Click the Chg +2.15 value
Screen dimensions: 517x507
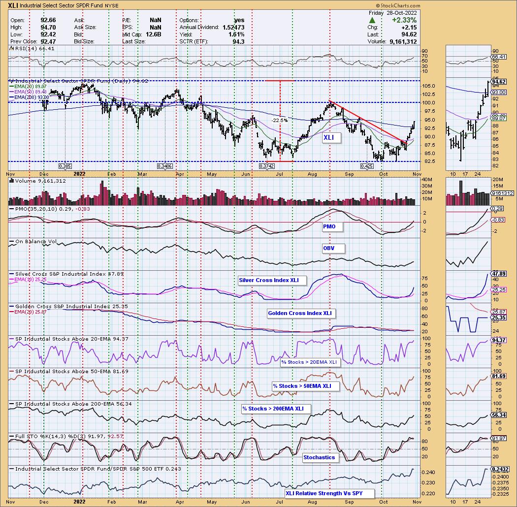[x=410, y=28]
